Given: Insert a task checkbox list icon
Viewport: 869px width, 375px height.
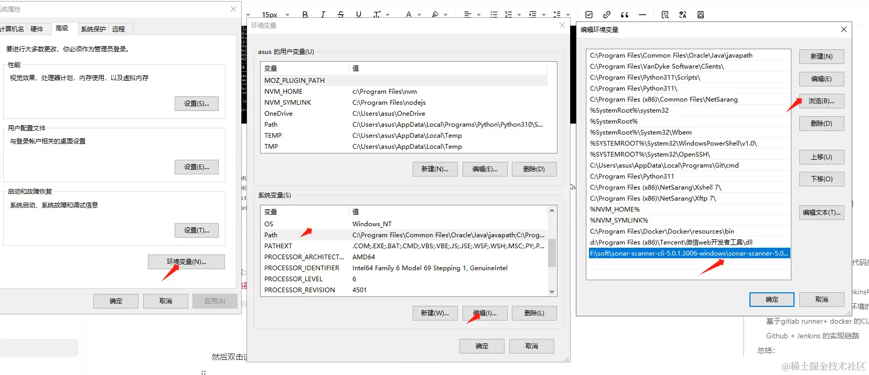Looking at the screenshot, I should (x=589, y=15).
